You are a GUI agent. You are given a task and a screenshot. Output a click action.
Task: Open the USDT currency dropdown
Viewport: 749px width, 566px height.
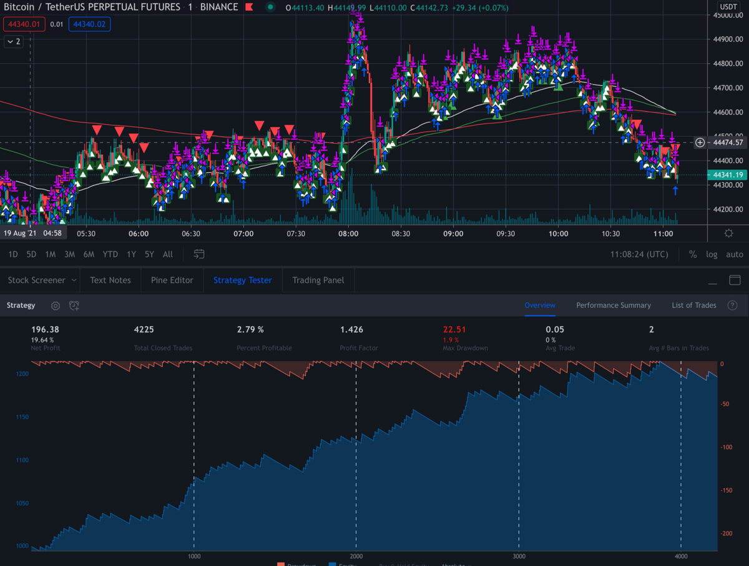tap(728, 7)
